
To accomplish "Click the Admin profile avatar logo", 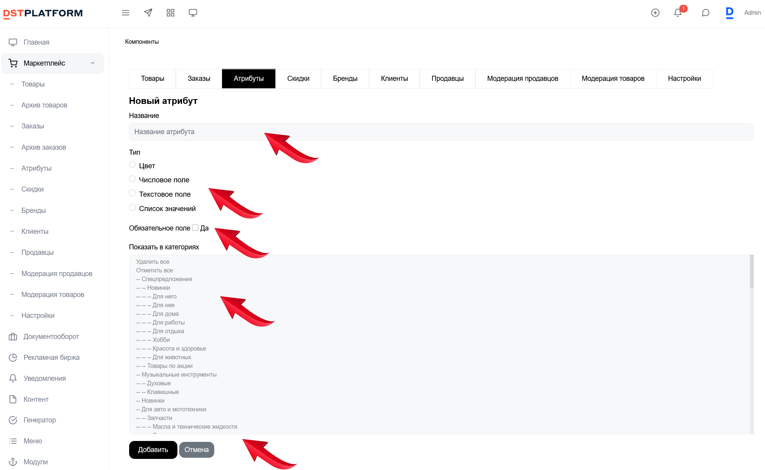I will (x=730, y=13).
